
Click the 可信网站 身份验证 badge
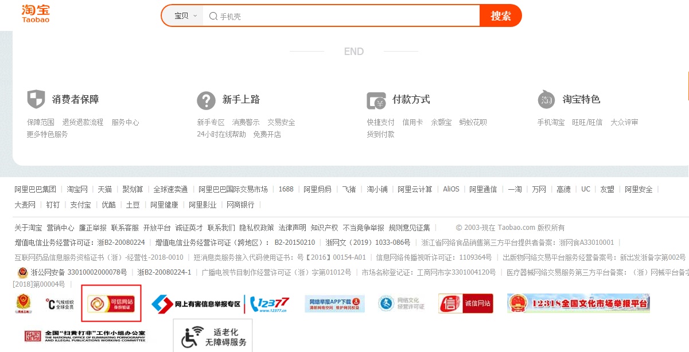(111, 303)
